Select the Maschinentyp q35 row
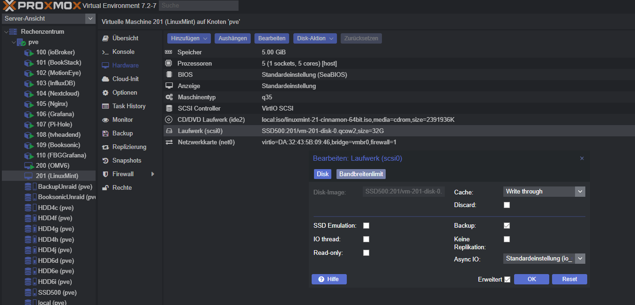This screenshot has width=635, height=305. pos(399,97)
